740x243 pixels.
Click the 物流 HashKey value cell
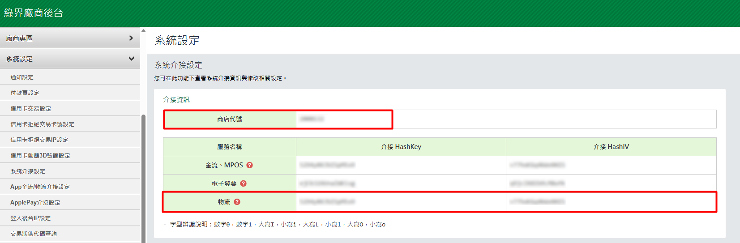[327, 202]
